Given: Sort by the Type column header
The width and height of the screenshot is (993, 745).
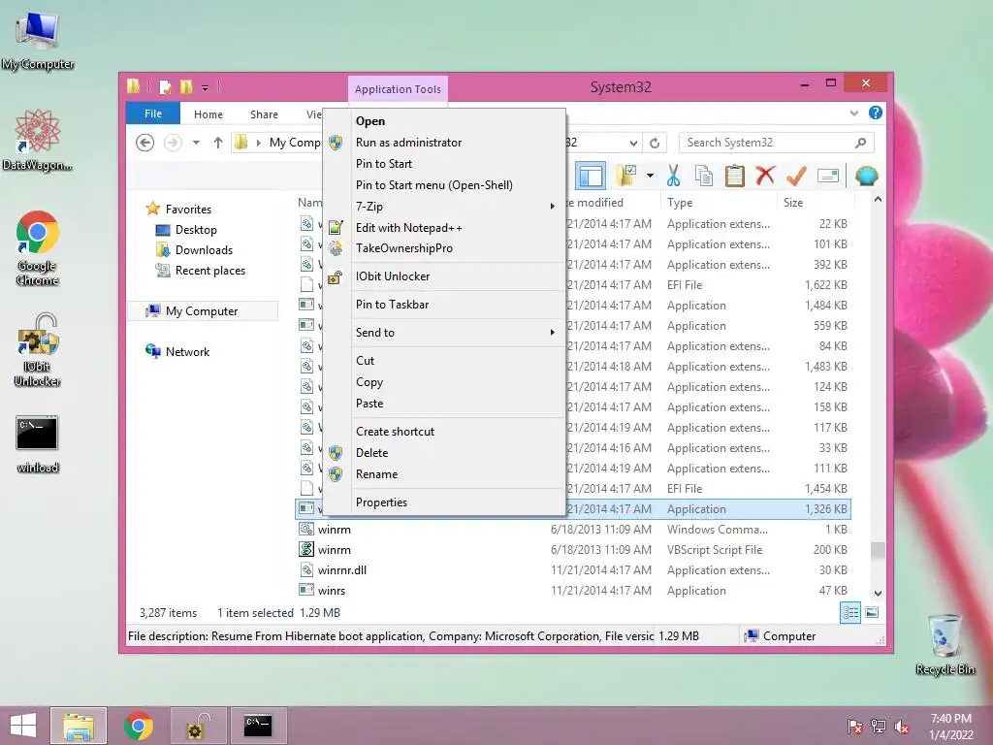Looking at the screenshot, I should [719, 203].
